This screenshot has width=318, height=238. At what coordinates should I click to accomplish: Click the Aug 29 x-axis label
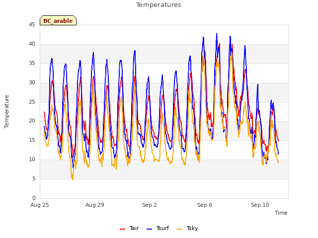click(x=95, y=205)
